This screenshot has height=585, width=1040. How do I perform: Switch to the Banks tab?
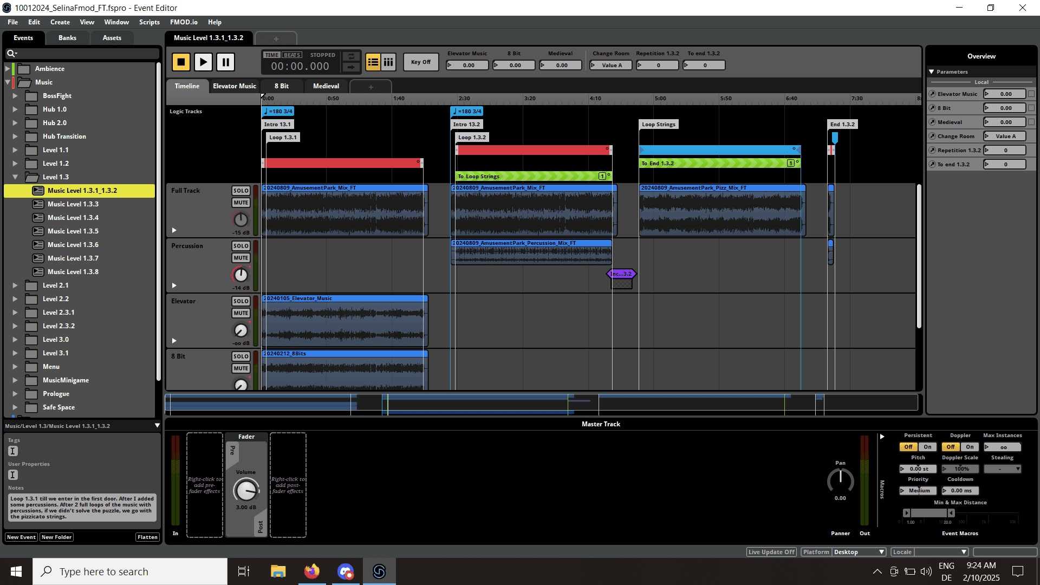click(x=67, y=38)
